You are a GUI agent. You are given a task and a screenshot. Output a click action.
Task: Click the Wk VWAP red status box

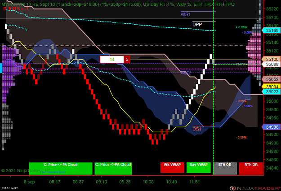(172, 167)
